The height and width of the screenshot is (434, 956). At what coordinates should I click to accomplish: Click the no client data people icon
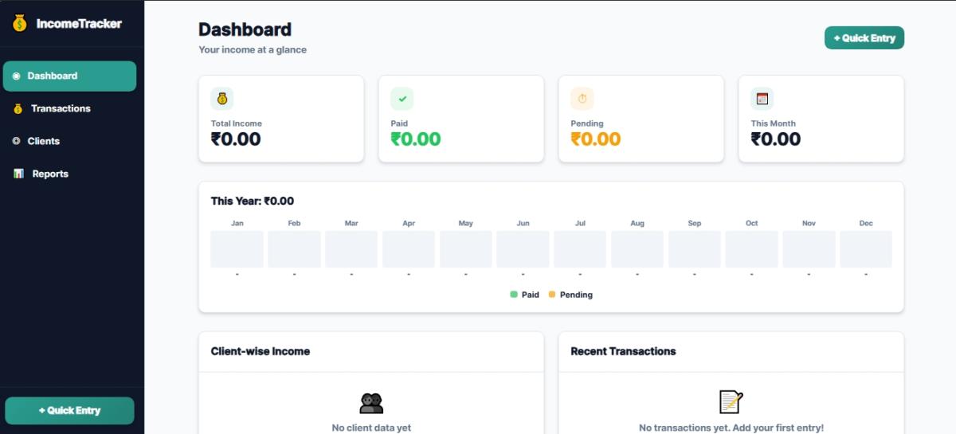(x=371, y=403)
